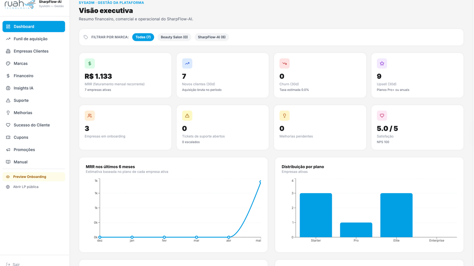Image resolution: width=474 pixels, height=266 pixels.
Task: Click the purple star icon on Upsell card
Action: point(382,64)
